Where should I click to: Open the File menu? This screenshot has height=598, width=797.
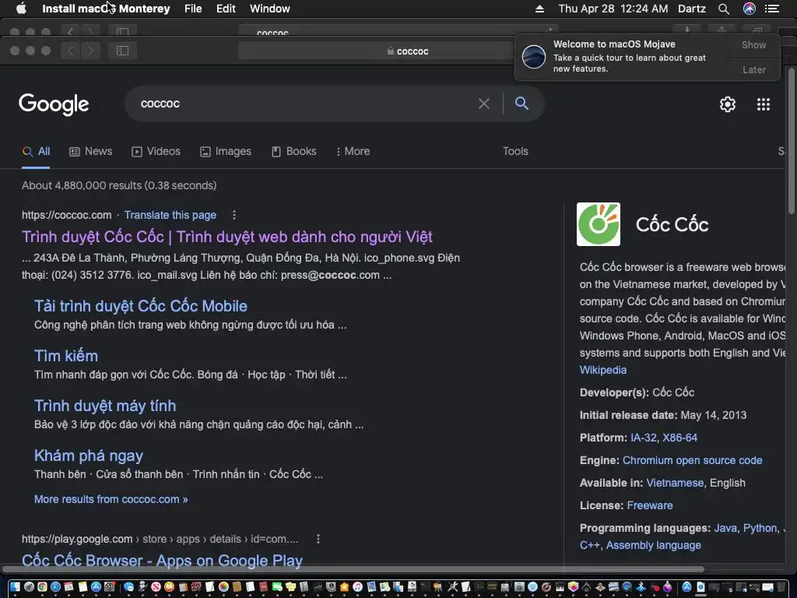pyautogui.click(x=193, y=9)
